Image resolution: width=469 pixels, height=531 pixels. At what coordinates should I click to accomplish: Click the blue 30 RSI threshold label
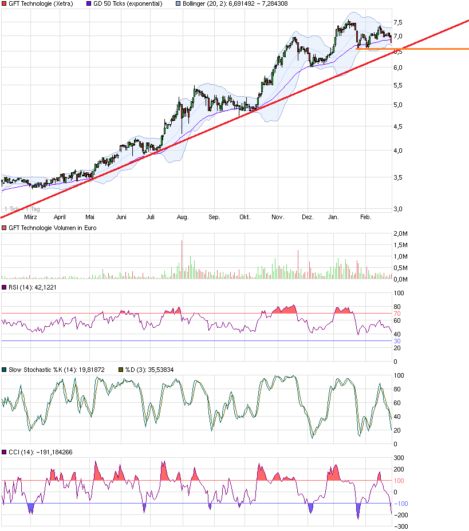pos(397,341)
